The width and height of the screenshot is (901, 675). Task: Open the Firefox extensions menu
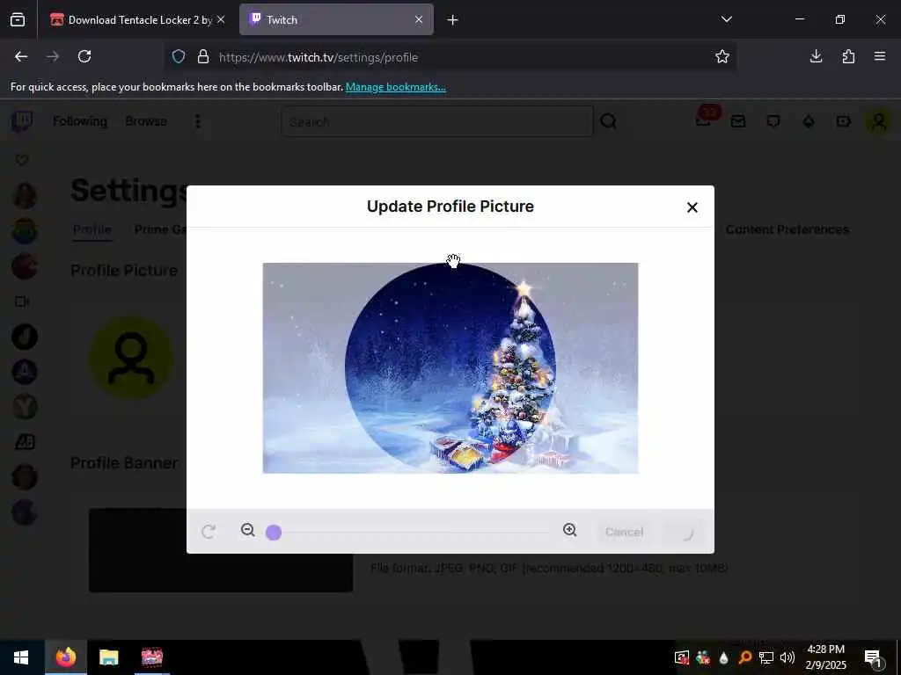pyautogui.click(x=848, y=56)
